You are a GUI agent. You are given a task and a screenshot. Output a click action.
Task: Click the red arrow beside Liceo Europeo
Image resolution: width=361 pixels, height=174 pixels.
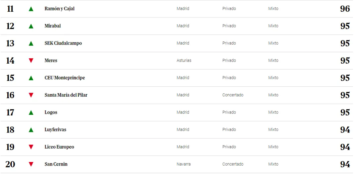point(31,147)
